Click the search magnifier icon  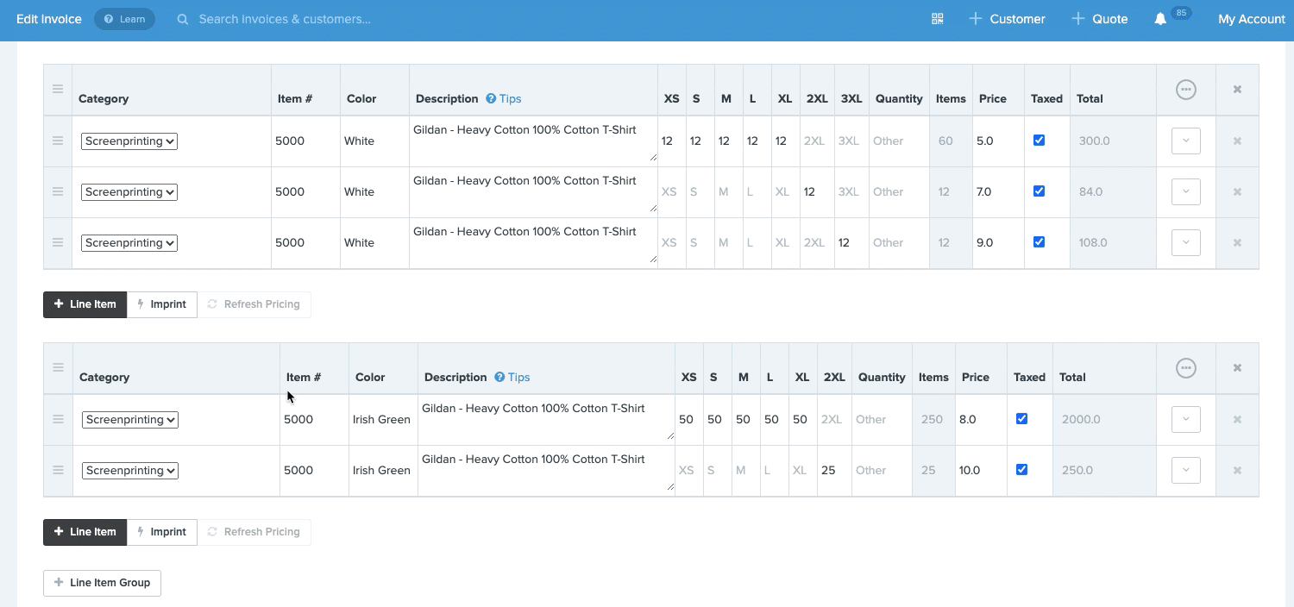(x=183, y=19)
